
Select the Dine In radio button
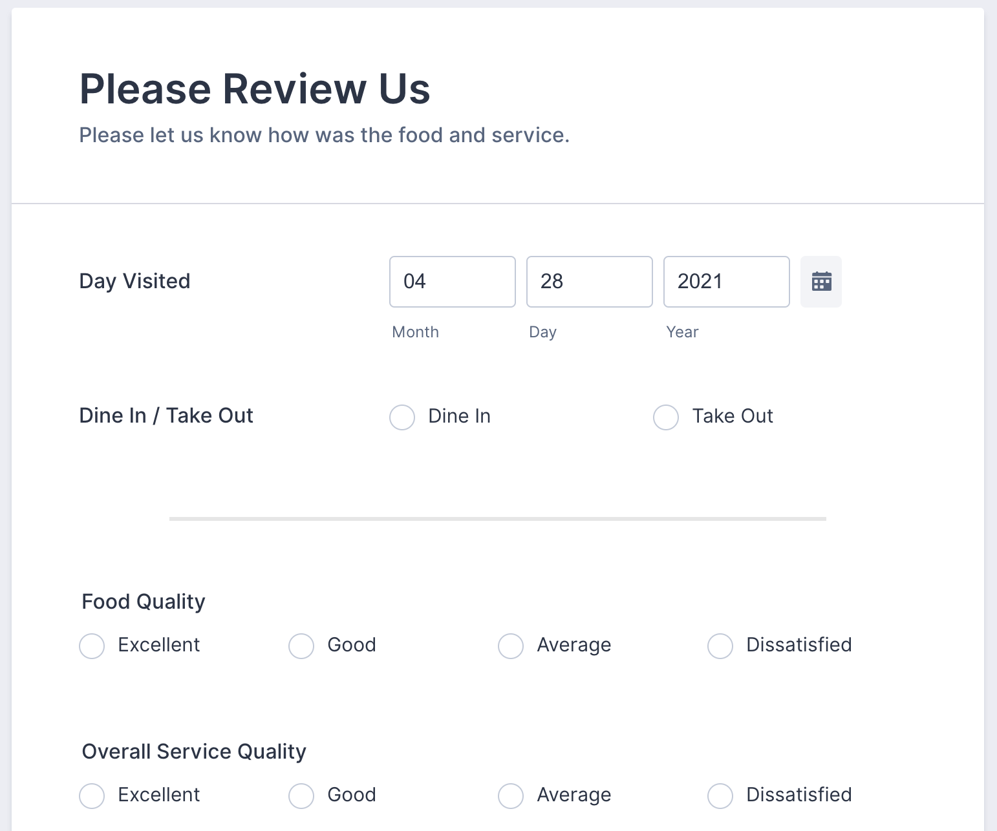coord(402,417)
